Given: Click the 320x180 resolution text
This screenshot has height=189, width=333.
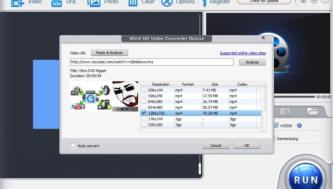Looking at the screenshot, I should coord(155,124).
